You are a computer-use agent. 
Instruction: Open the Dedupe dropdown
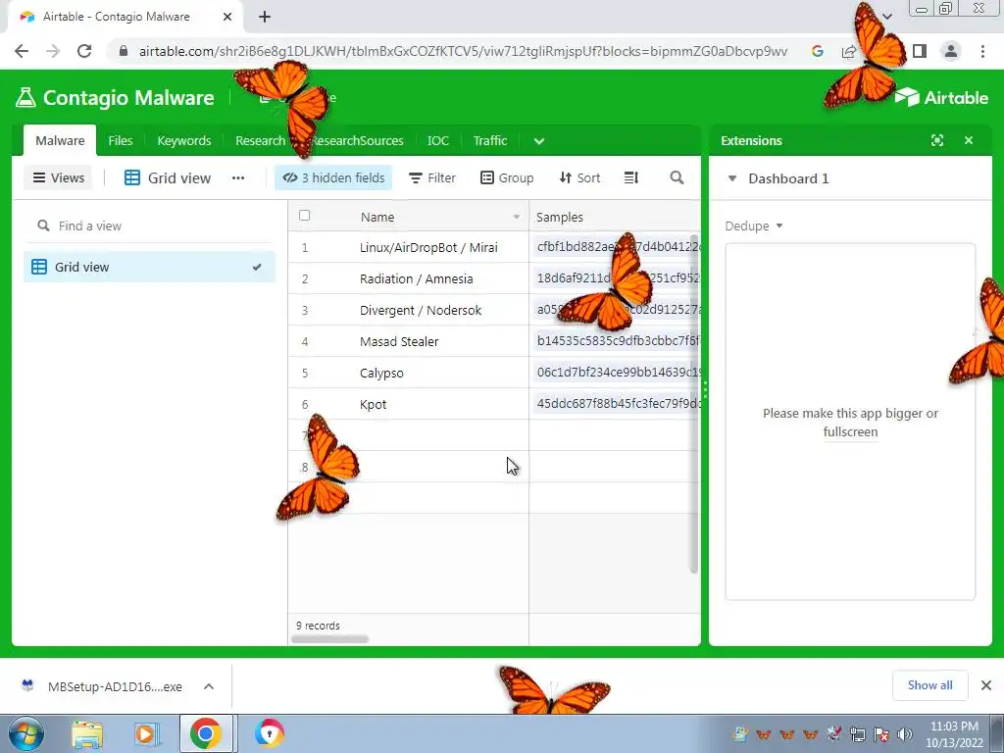754,226
